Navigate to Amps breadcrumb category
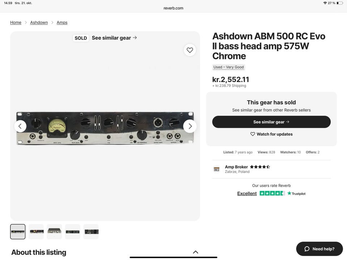 (62, 22)
